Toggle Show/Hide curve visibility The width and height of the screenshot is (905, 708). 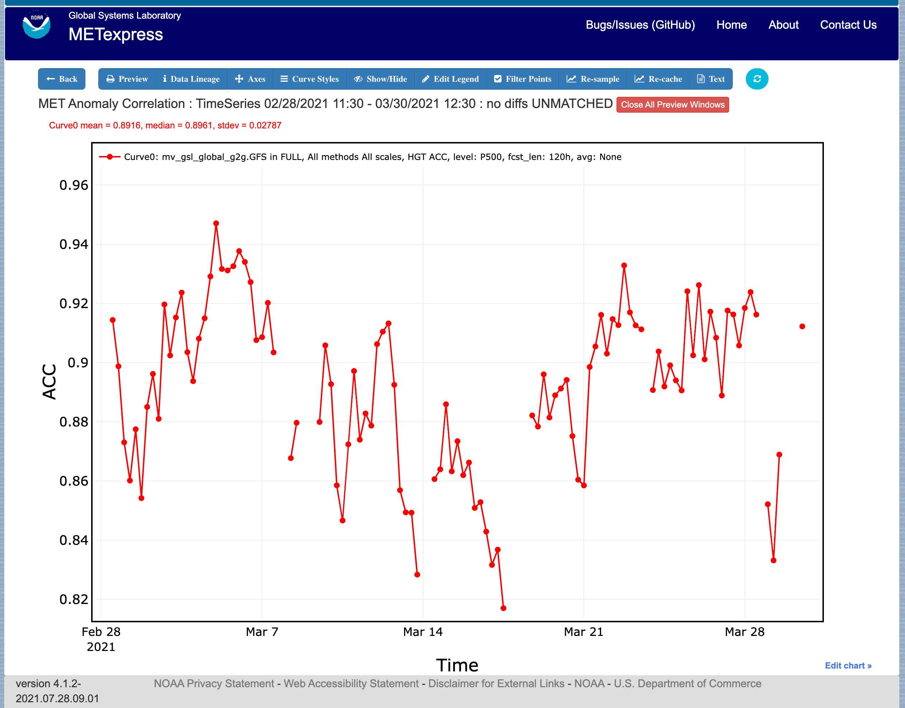pyautogui.click(x=380, y=79)
